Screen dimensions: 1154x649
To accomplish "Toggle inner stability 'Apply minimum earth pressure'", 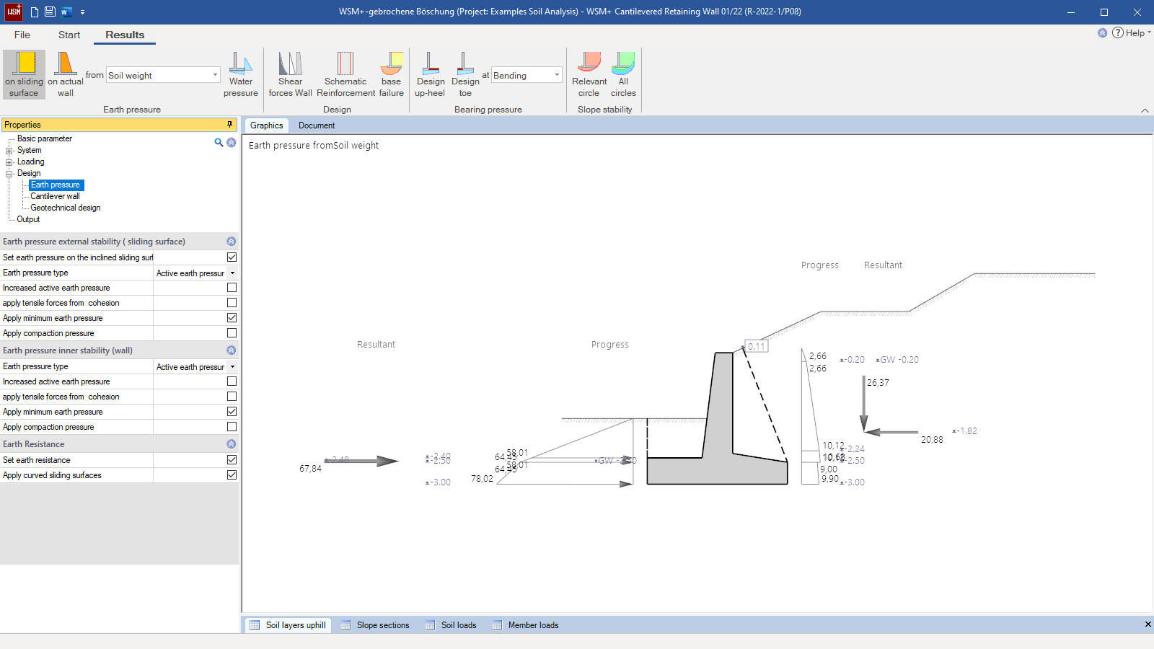I will (232, 412).
